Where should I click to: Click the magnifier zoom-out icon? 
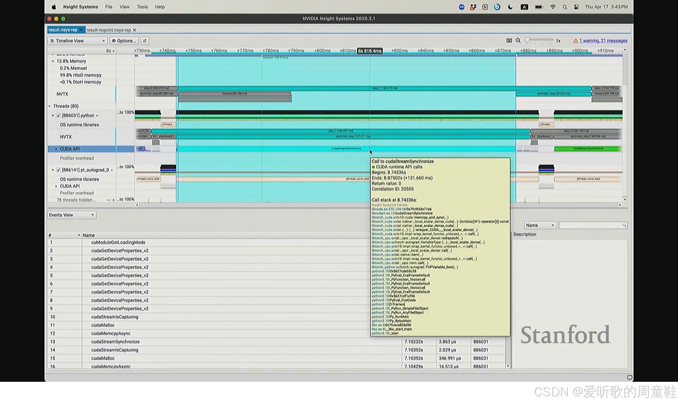click(518, 41)
